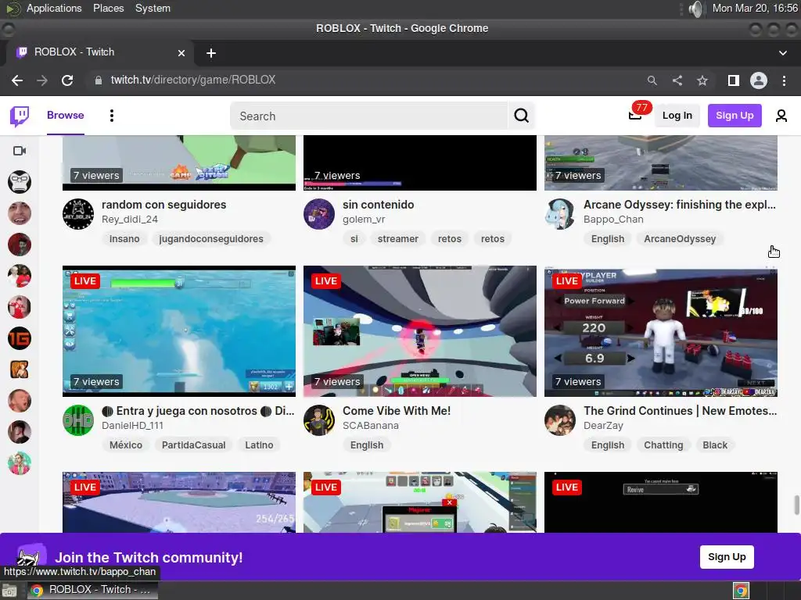
Task: Click the 'Chatting' tag
Action: point(663,445)
